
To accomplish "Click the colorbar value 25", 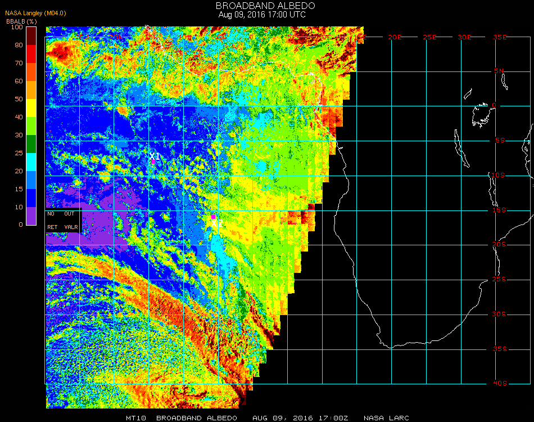I will click(19, 153).
